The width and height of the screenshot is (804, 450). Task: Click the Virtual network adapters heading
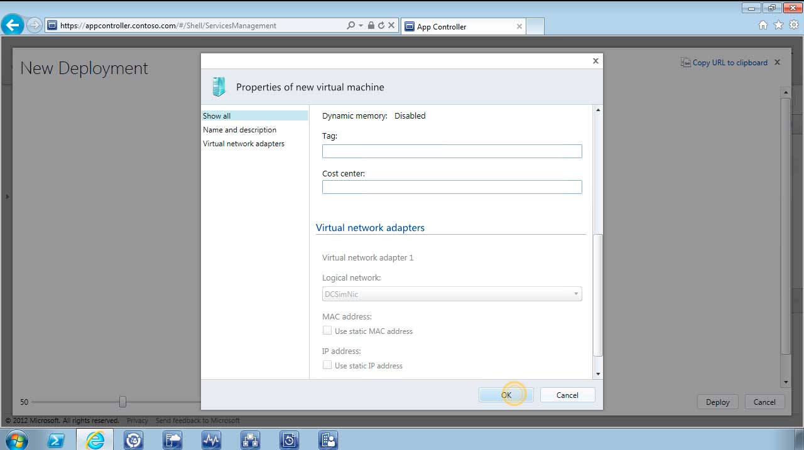(370, 228)
